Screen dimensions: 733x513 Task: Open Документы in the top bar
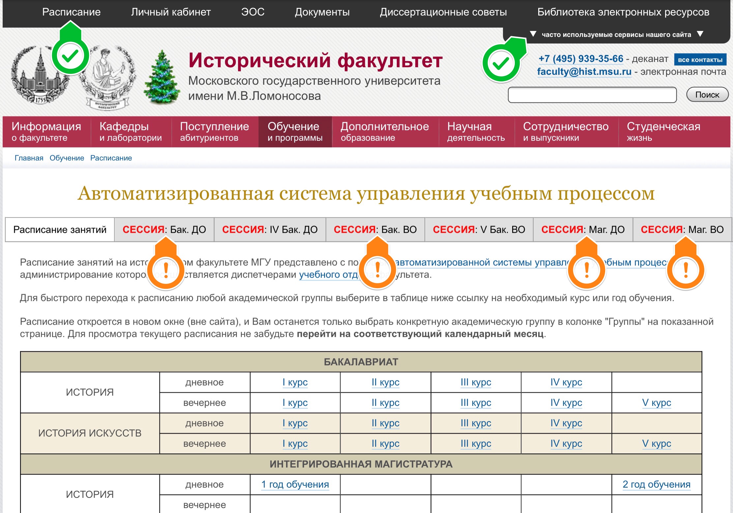coord(322,12)
